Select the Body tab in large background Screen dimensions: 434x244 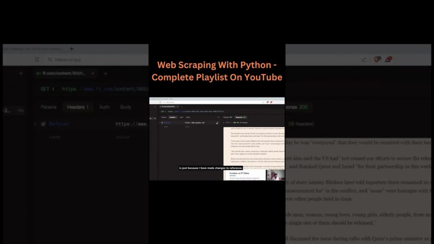[x=126, y=107]
